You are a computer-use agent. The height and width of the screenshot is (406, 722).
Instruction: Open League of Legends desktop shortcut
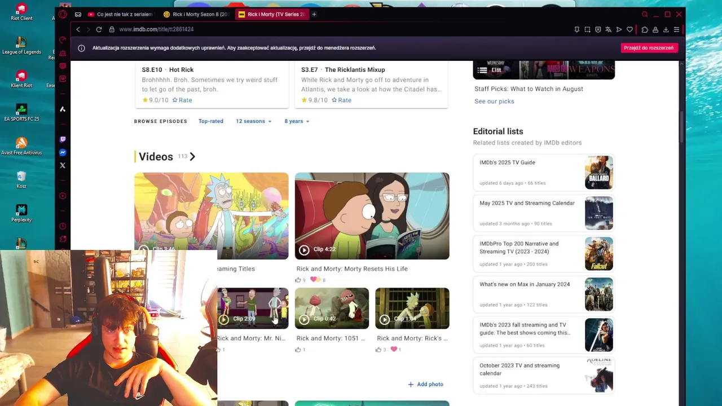(21, 46)
